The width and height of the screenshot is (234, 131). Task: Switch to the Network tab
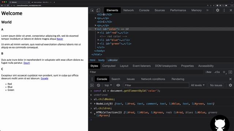128,10
